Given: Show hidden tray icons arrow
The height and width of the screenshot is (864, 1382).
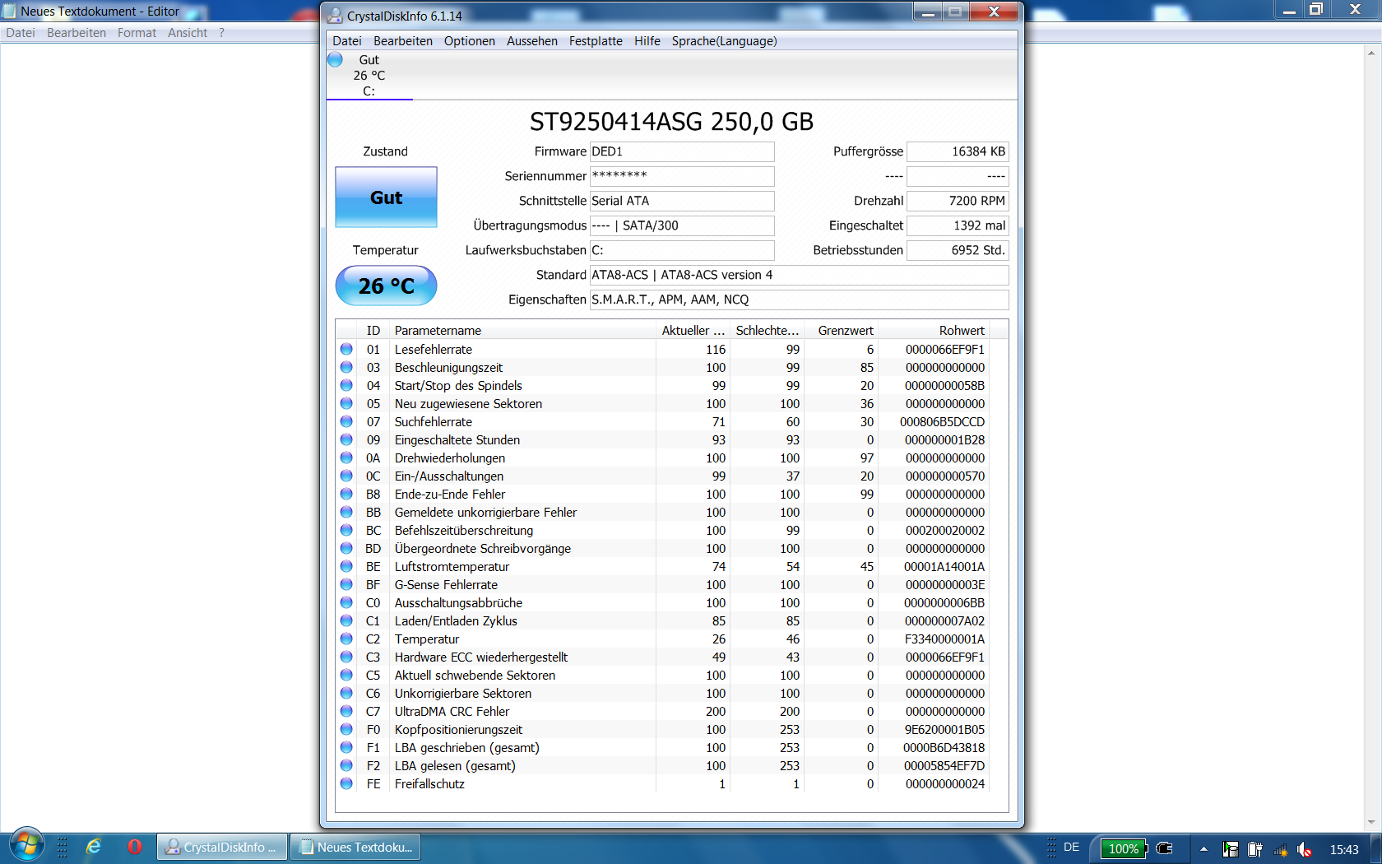Looking at the screenshot, I should coord(1203,848).
